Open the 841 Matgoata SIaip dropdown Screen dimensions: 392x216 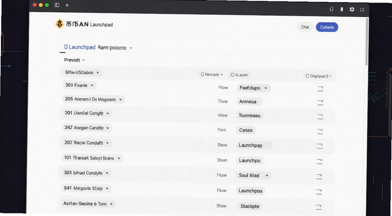[x=86, y=188]
